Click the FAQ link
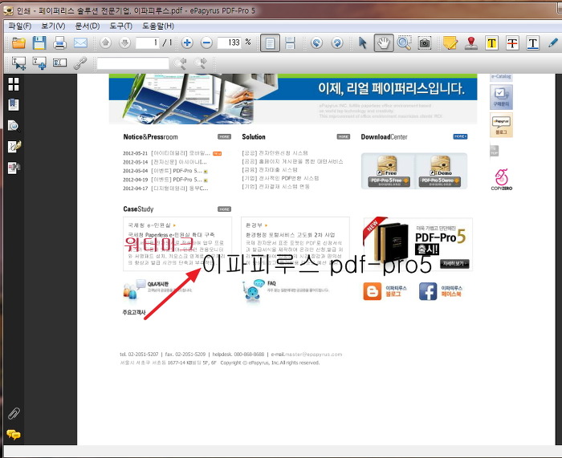 (x=271, y=283)
